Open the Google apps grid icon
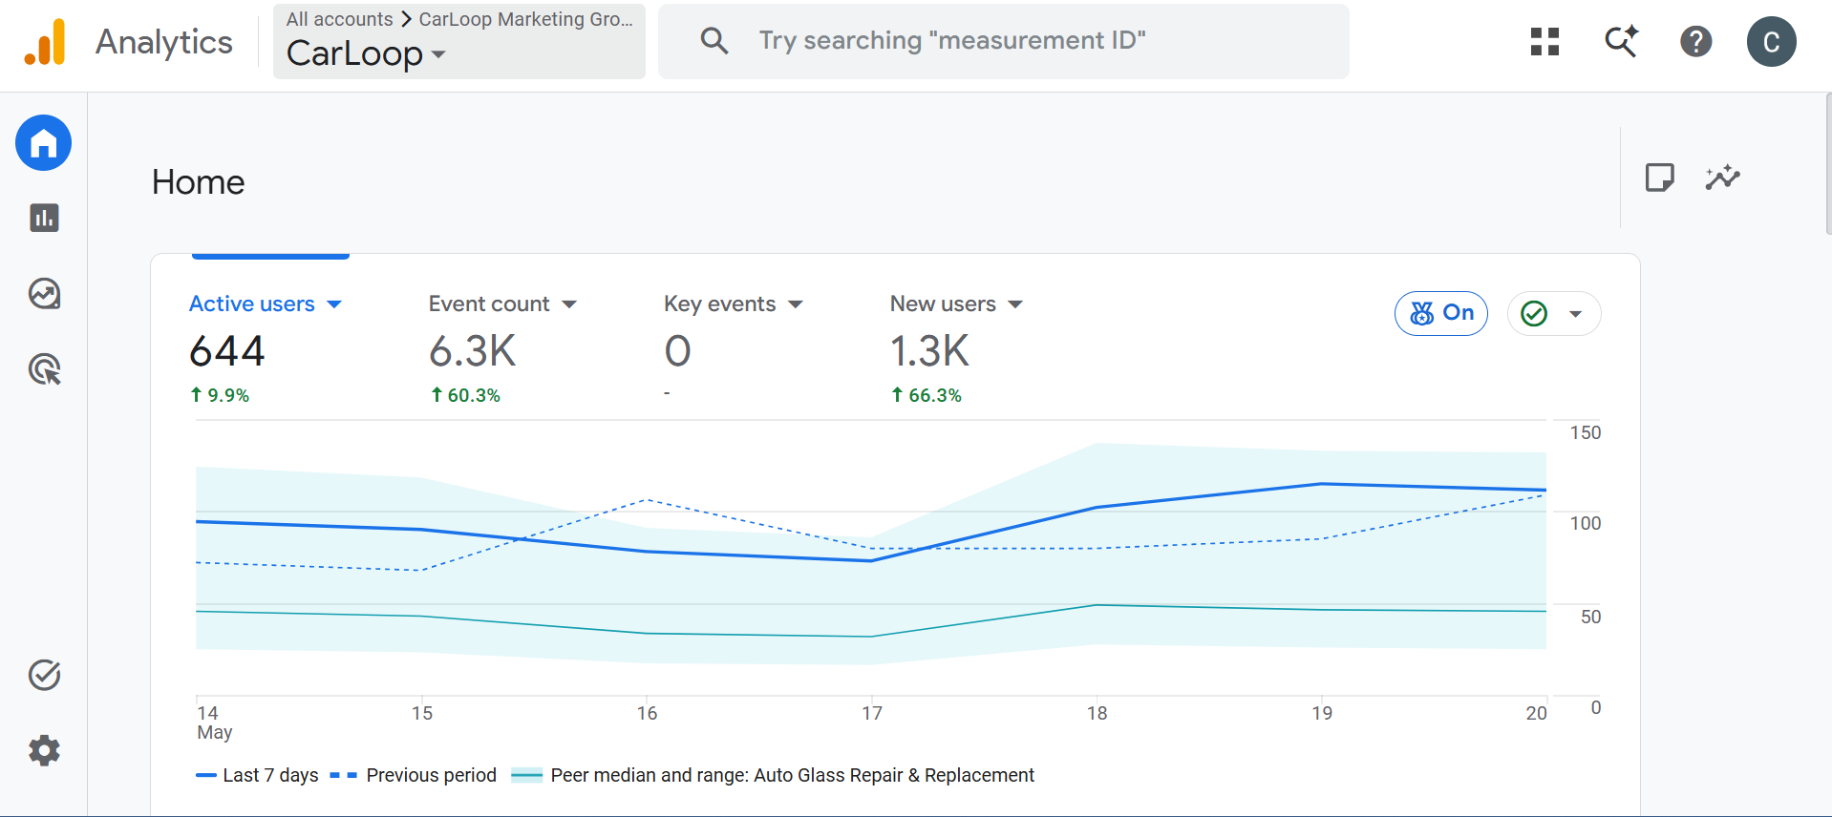This screenshot has height=817, width=1832. 1544,42
